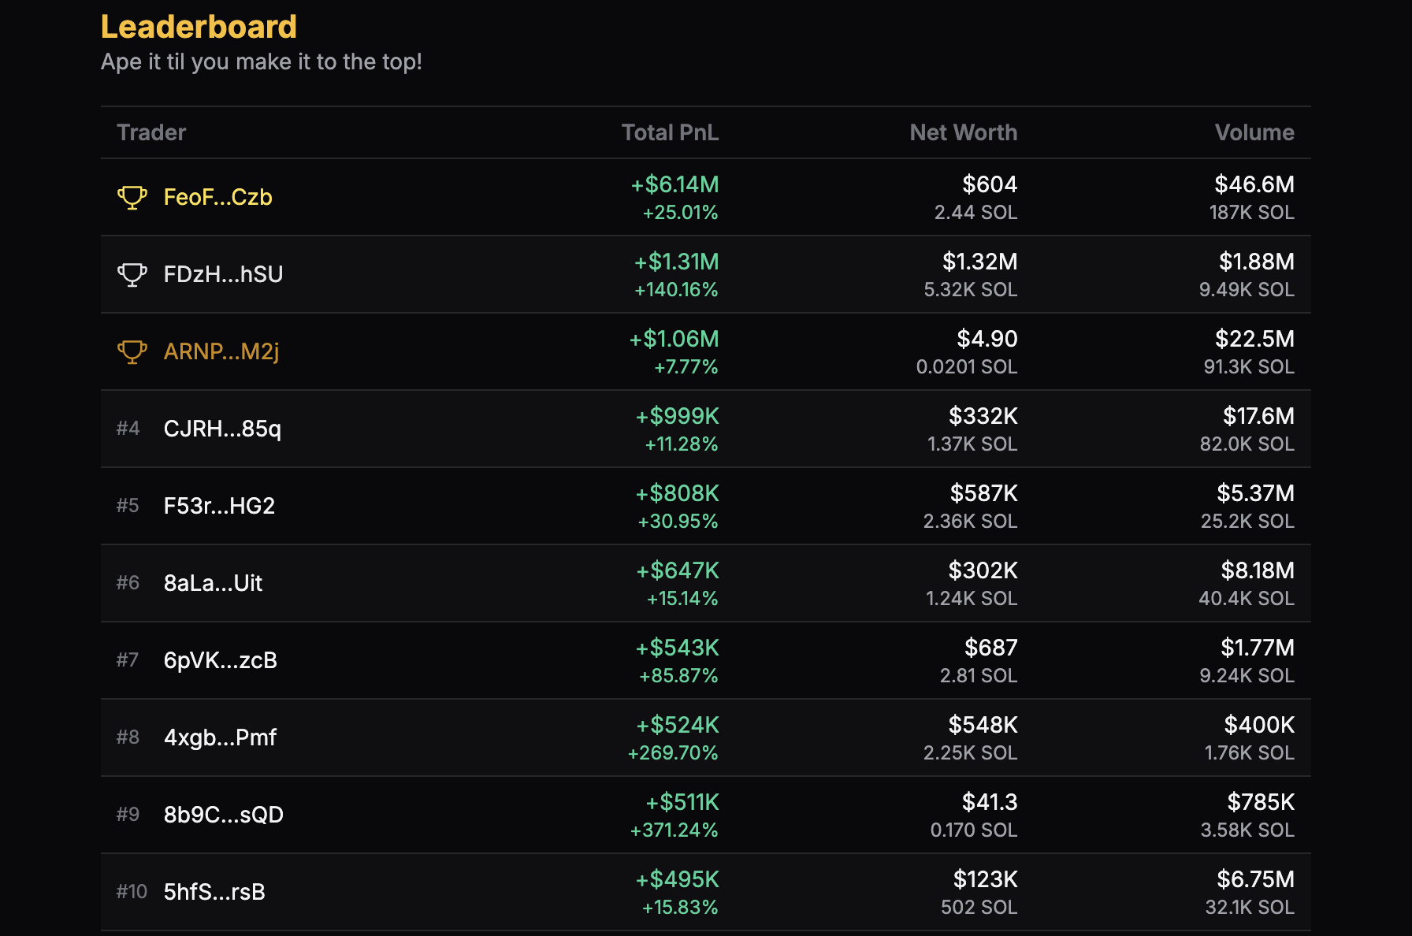Click the $687 net worth value
This screenshot has width=1412, height=936.
point(991,648)
